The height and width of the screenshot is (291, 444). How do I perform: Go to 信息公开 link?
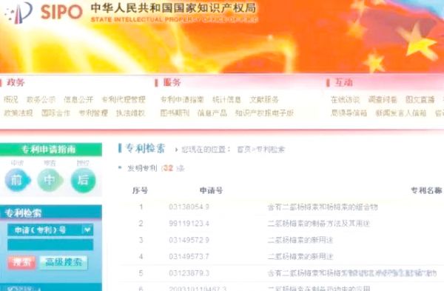(x=78, y=99)
